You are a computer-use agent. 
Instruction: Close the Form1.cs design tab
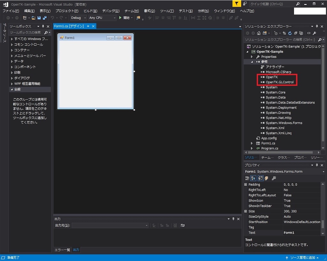(x=93, y=26)
